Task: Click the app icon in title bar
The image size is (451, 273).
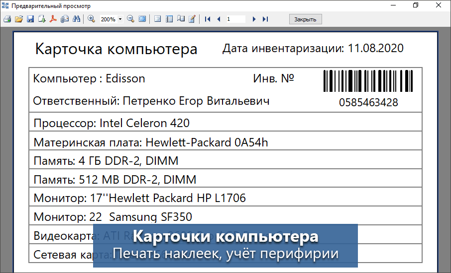Action: click(x=5, y=5)
